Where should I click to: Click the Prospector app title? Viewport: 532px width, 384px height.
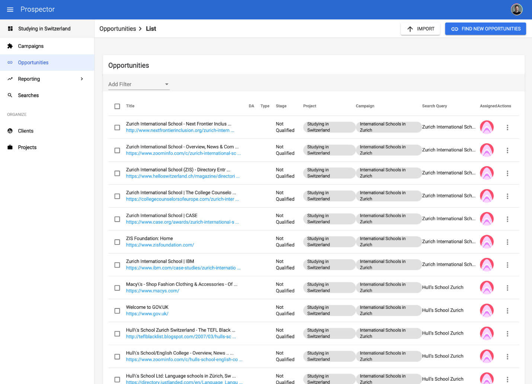pyautogui.click(x=38, y=9)
